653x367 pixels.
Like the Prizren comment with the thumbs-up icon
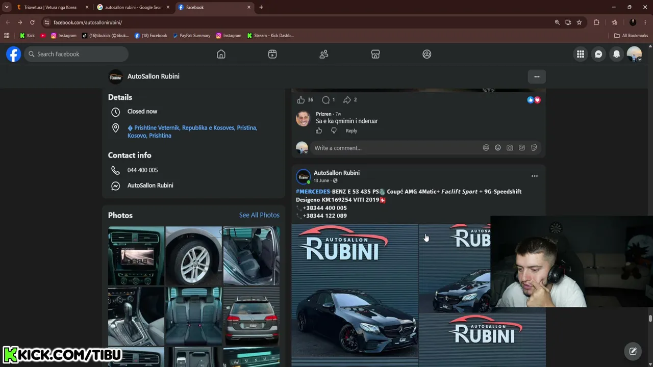coord(319,131)
